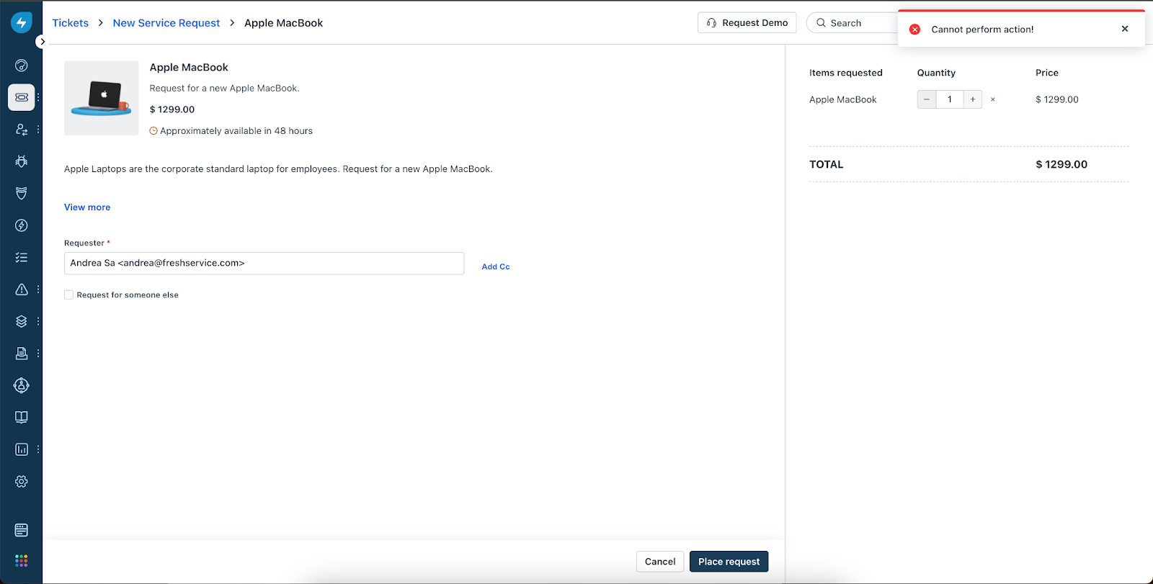Open the colorful apps grid icon
Viewport: 1153px width, 584px height.
click(x=22, y=560)
